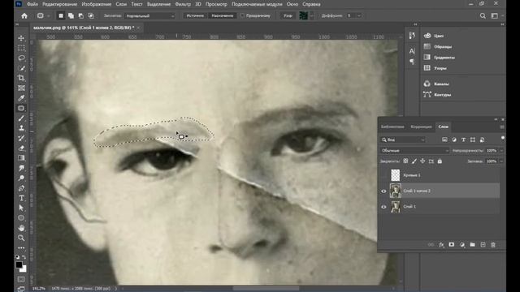Screen dimensions: 520x292
Task: Open the Диффузия value dropdown
Action: pos(359,15)
